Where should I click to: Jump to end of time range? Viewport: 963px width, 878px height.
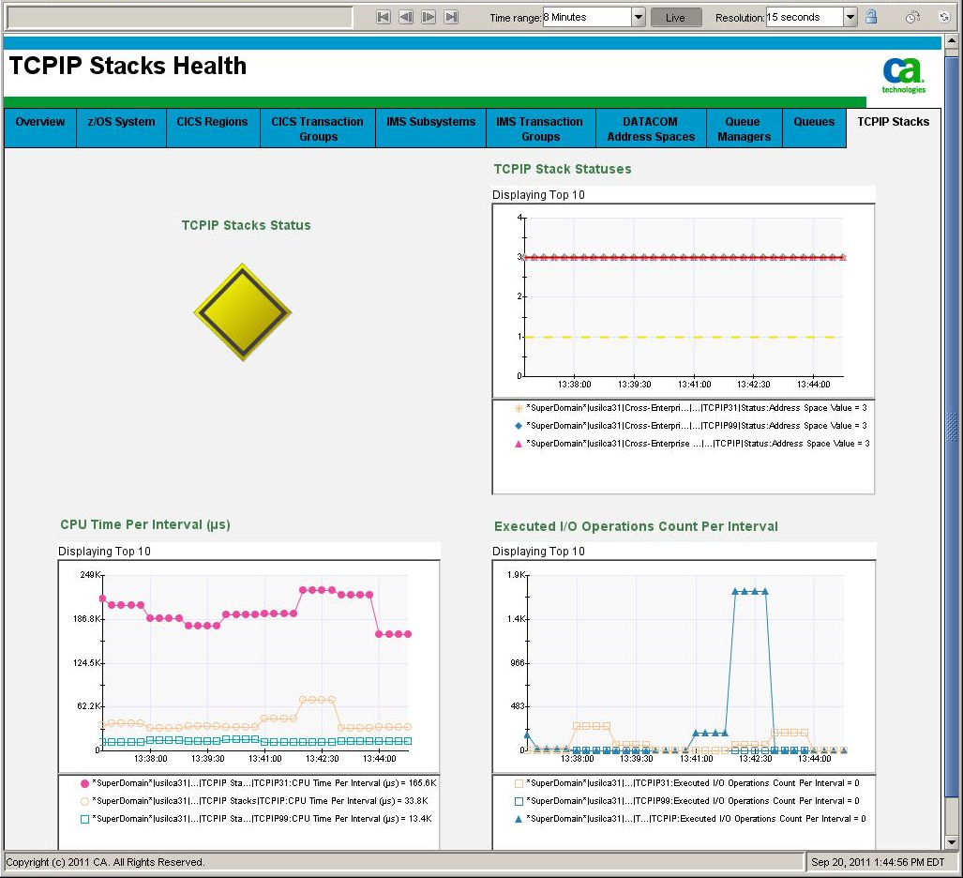click(x=451, y=17)
